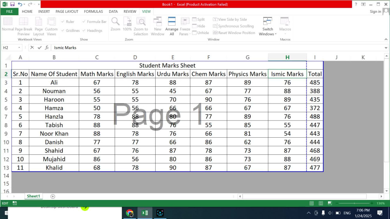Switch to the FORMULAS tab
Image resolution: width=390 pixels, height=219 pixels.
click(93, 11)
